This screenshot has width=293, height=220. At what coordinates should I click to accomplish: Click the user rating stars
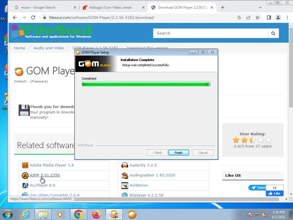(x=253, y=140)
